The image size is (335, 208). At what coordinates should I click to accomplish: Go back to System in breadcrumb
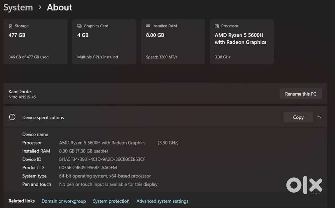coord(18,7)
